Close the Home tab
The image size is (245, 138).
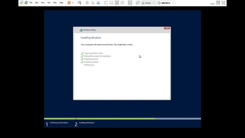point(154,3)
